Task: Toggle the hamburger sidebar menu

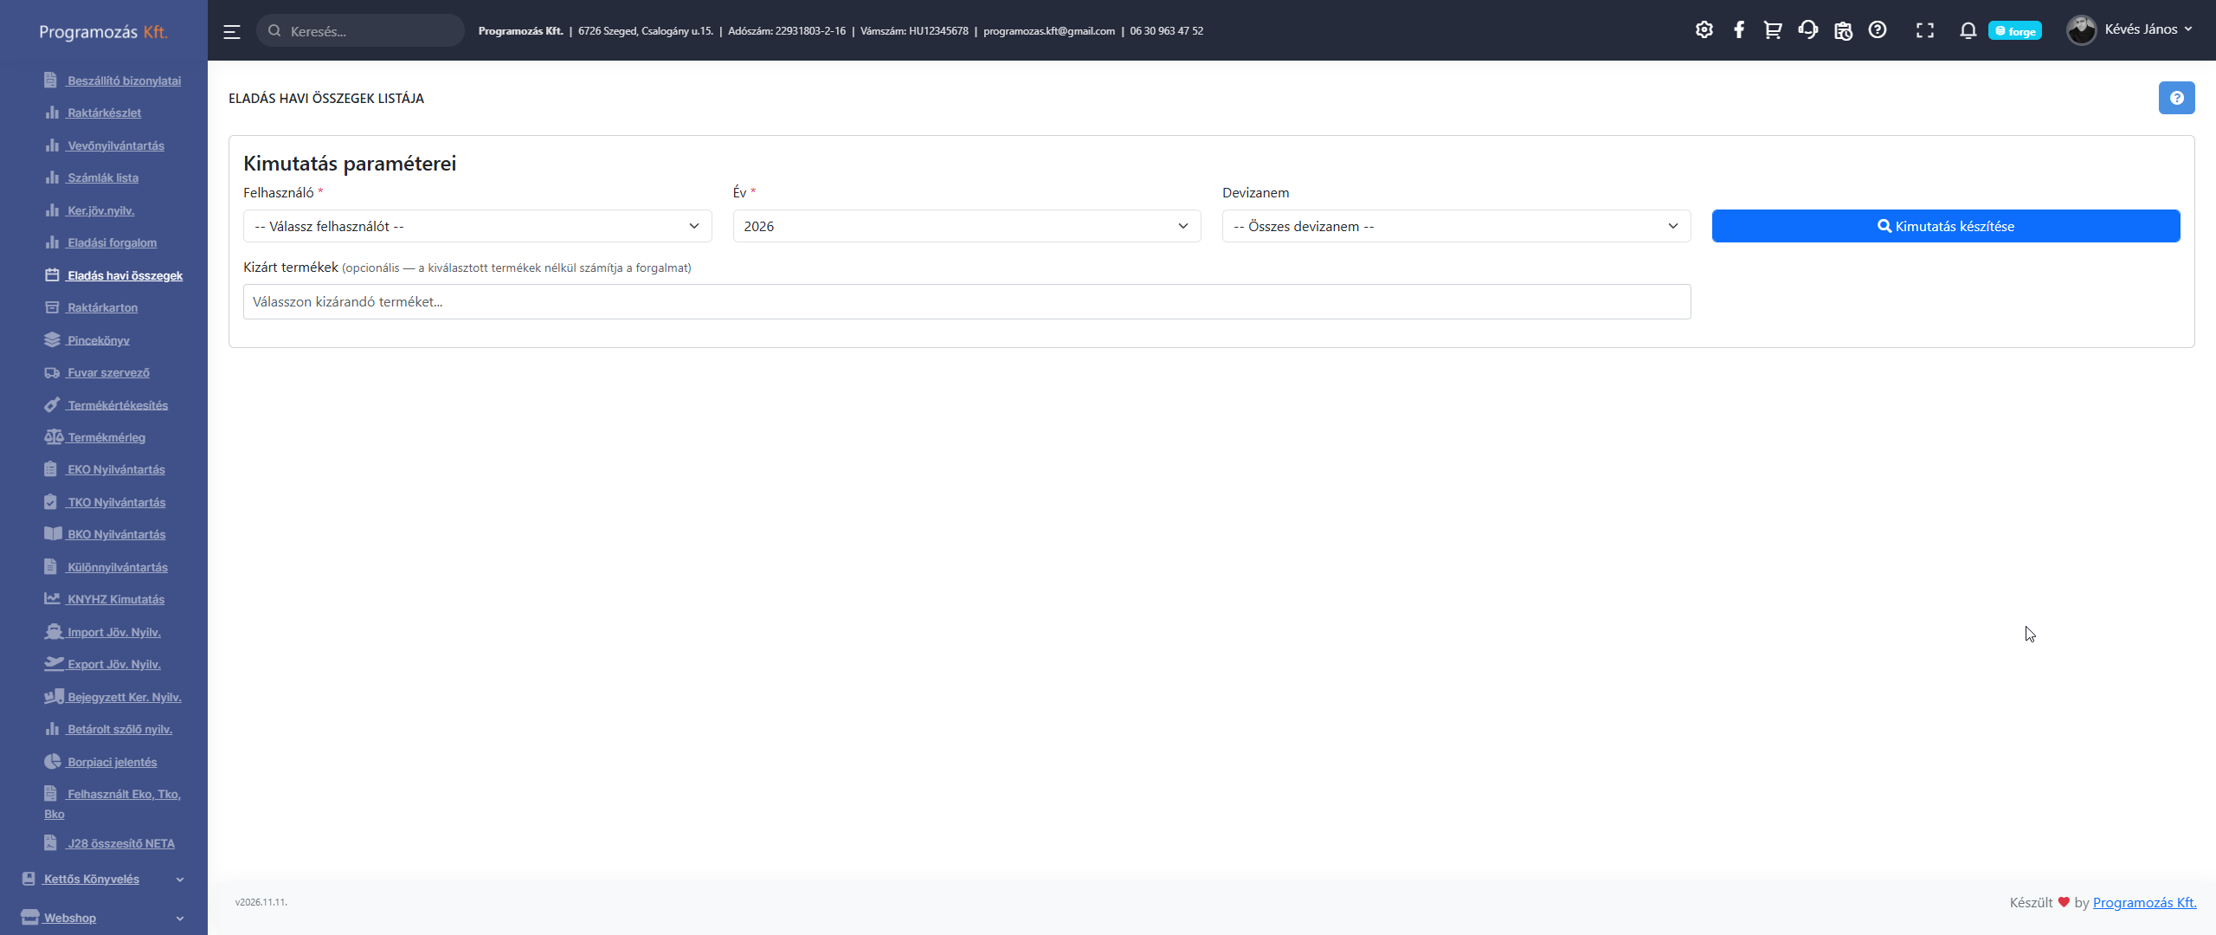Action: coord(232,31)
